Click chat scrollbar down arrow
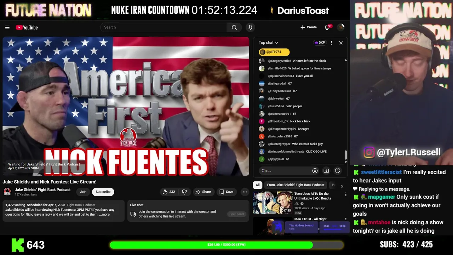The width and height of the screenshot is (453, 255). [x=346, y=162]
